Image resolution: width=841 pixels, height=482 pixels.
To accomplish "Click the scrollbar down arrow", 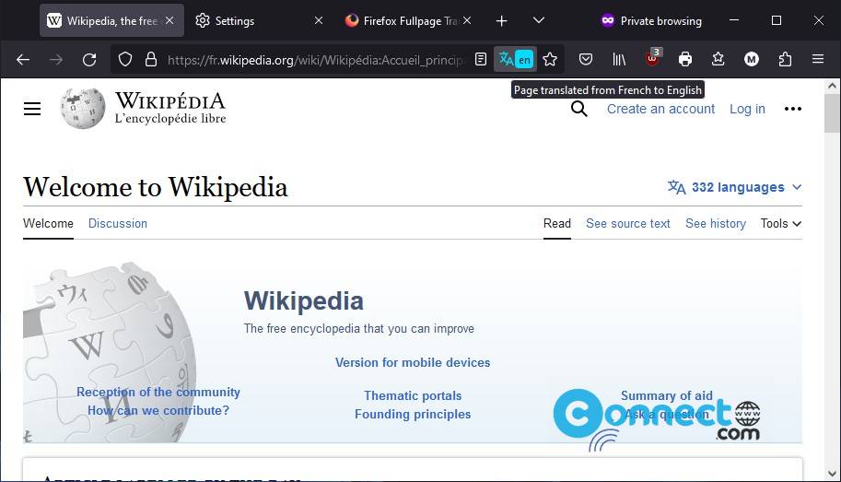I will [x=832, y=474].
